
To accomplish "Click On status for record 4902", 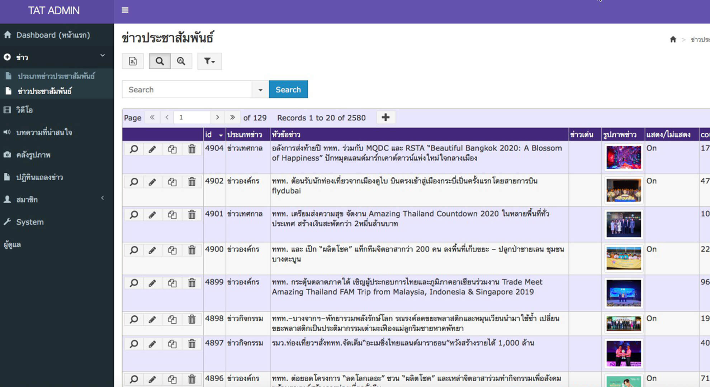I will click(x=651, y=181).
